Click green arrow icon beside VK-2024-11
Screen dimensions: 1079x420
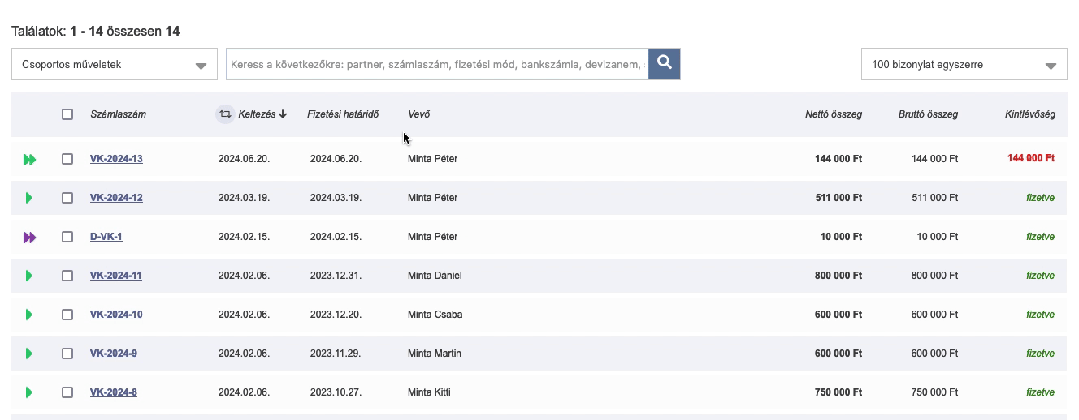click(29, 276)
